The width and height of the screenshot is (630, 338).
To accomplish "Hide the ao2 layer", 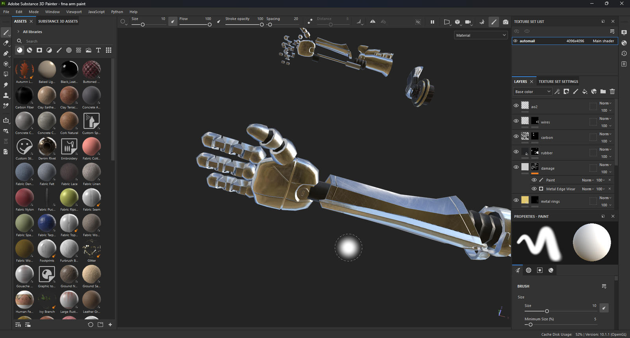I will (x=516, y=106).
